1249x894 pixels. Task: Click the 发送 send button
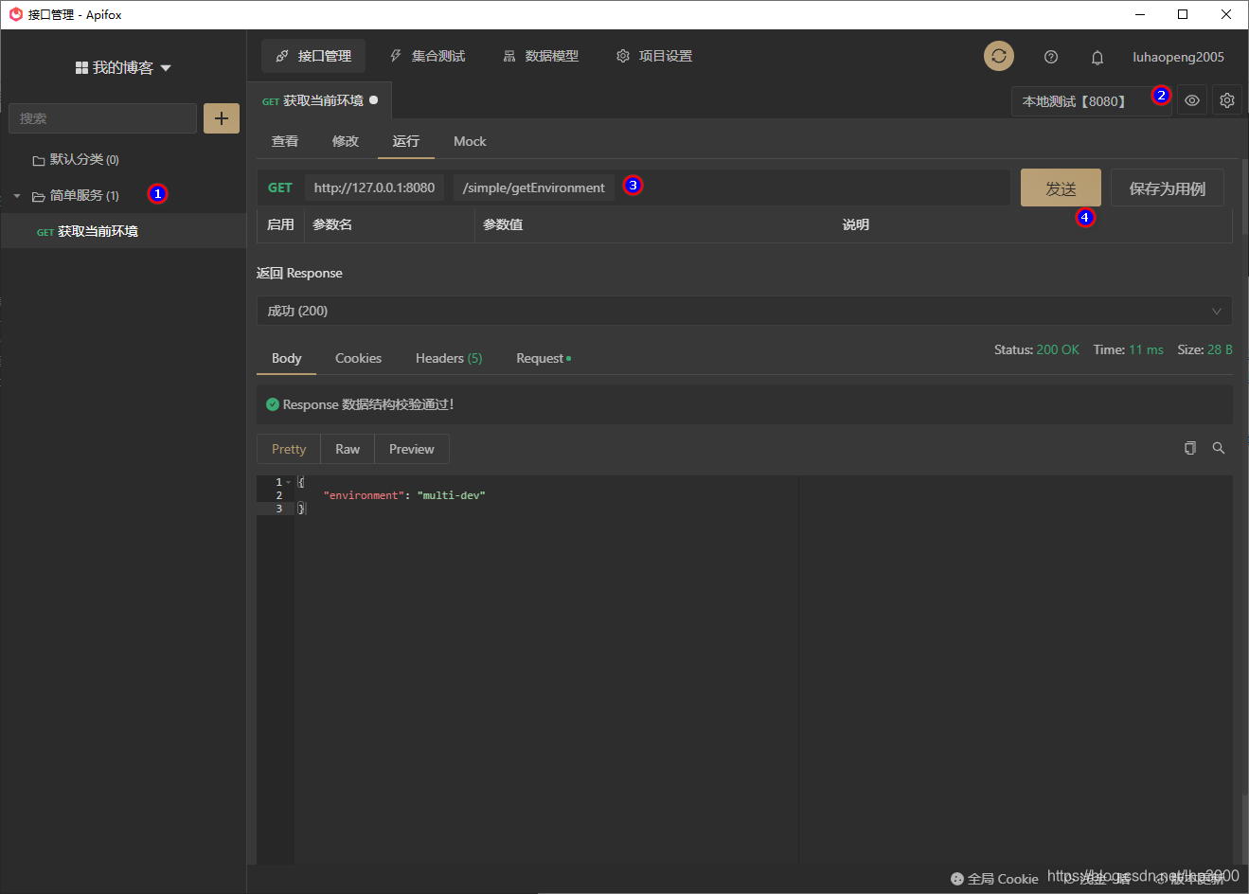pos(1061,188)
